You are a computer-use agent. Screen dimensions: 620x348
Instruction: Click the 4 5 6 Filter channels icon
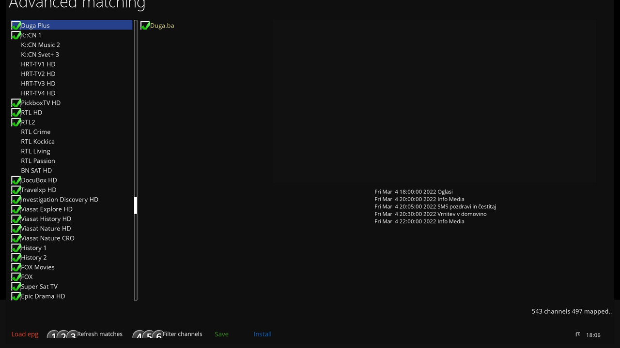coord(148,334)
